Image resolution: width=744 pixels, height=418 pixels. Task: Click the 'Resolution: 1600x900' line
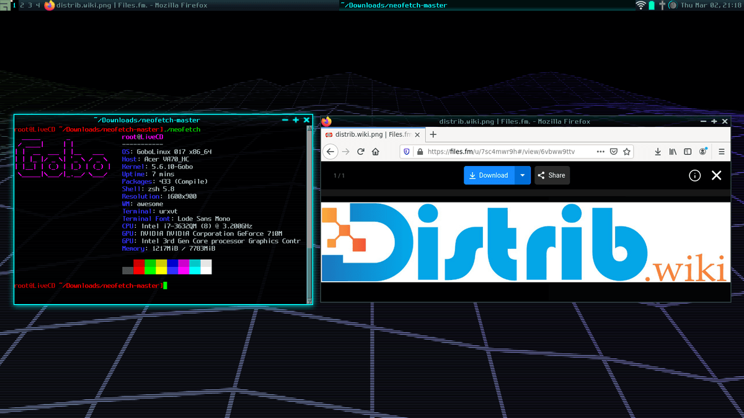click(x=159, y=196)
